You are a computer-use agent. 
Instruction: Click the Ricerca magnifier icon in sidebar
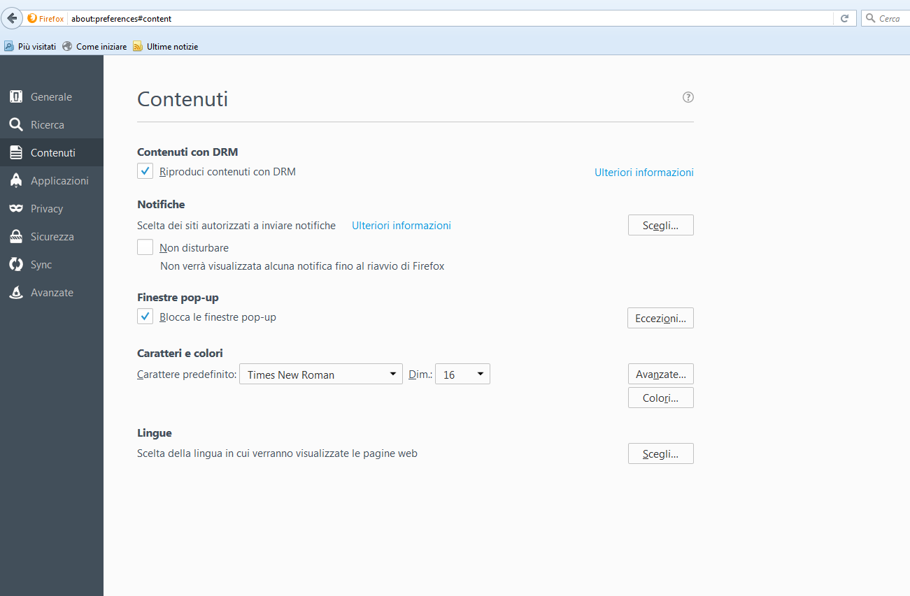(16, 125)
